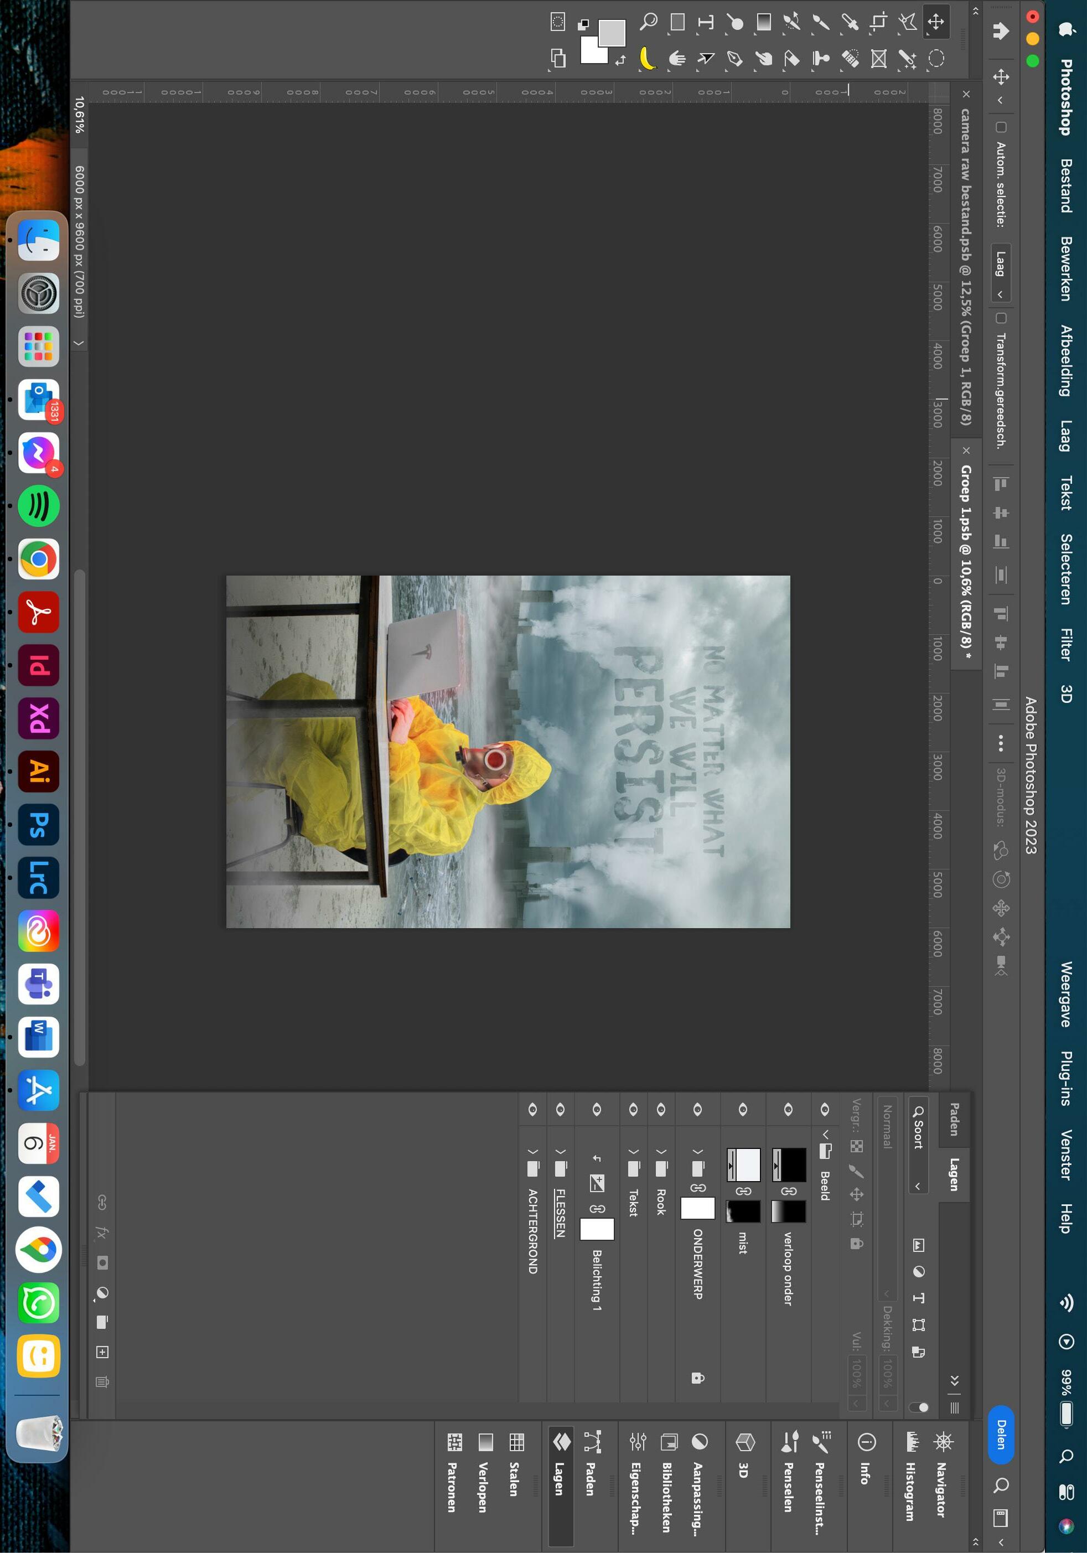This screenshot has width=1087, height=1553.
Task: Select the Gradient tool in toolbar
Action: pos(764,22)
